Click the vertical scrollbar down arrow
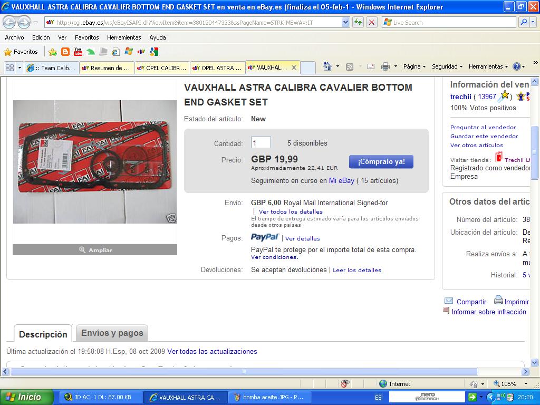The height and width of the screenshot is (405, 540). click(535, 362)
